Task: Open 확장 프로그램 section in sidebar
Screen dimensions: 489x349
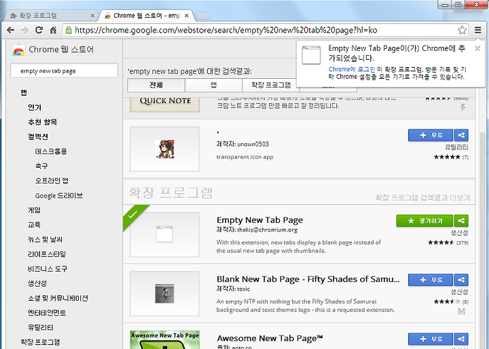Action: click(x=40, y=342)
